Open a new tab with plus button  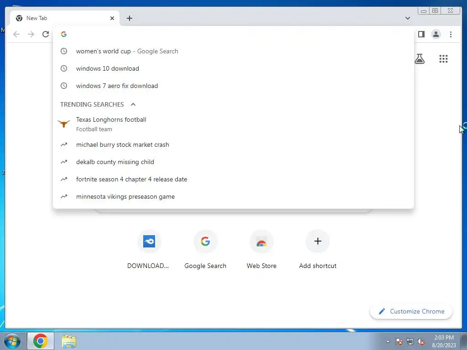pyautogui.click(x=129, y=18)
